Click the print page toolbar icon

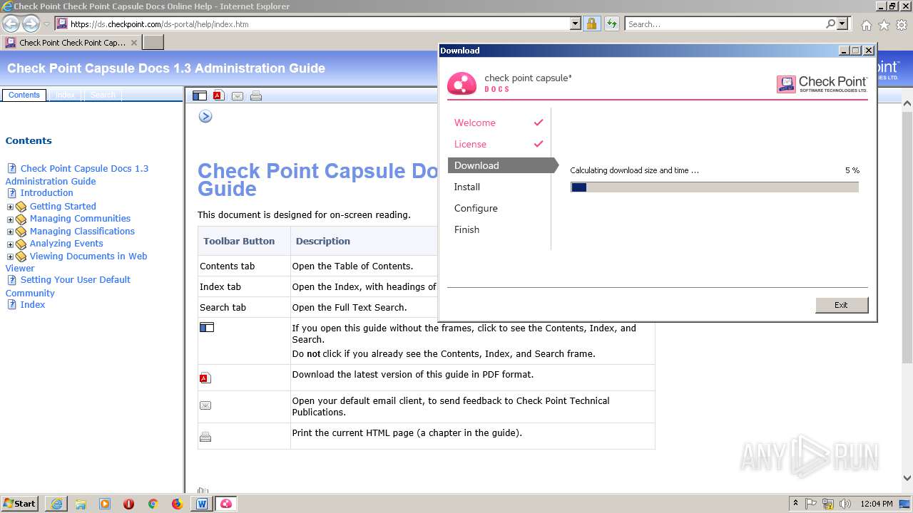coord(256,95)
